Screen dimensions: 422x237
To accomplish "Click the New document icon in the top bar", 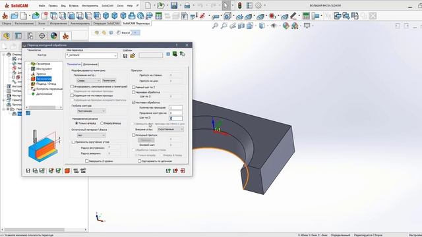I will tap(148, 5).
